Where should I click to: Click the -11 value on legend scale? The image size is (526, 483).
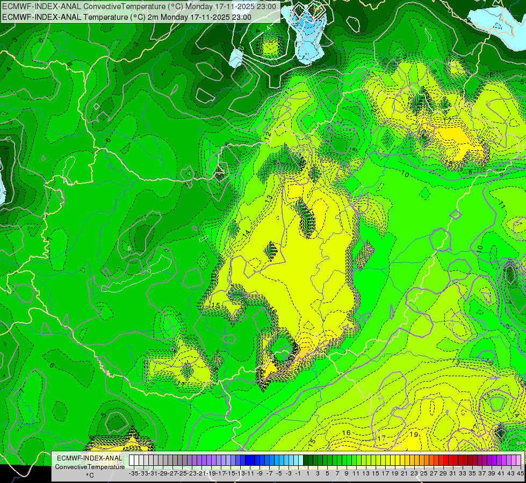pyautogui.click(x=250, y=473)
